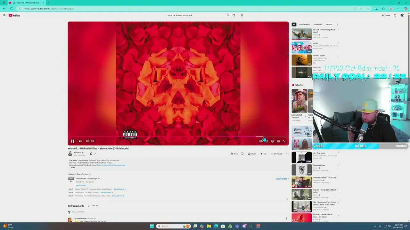Viewport: 410px width, 230px height.
Task: Open the weather widget on taskbar
Action: (x=9, y=226)
